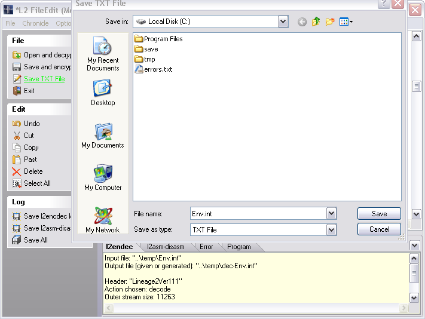Open My Documents in places bar
Screen dimensions: 425x319
103,136
